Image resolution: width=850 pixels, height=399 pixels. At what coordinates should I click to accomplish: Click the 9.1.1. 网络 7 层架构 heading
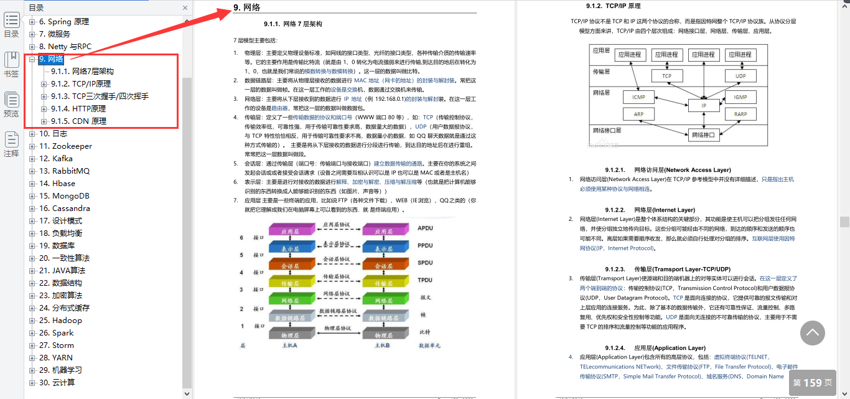pos(293,24)
